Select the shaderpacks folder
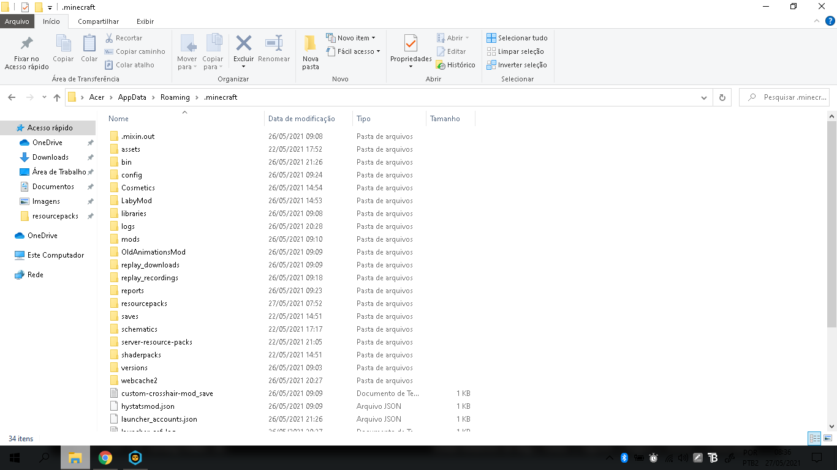This screenshot has width=837, height=470. [141, 355]
